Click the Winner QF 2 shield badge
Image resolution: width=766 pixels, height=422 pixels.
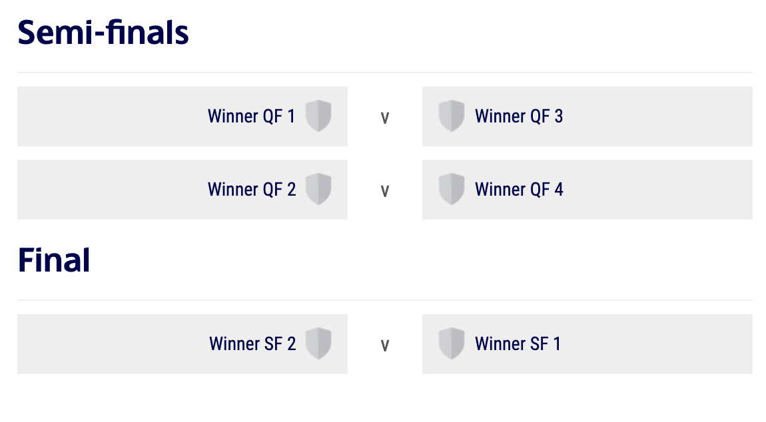[x=318, y=189]
